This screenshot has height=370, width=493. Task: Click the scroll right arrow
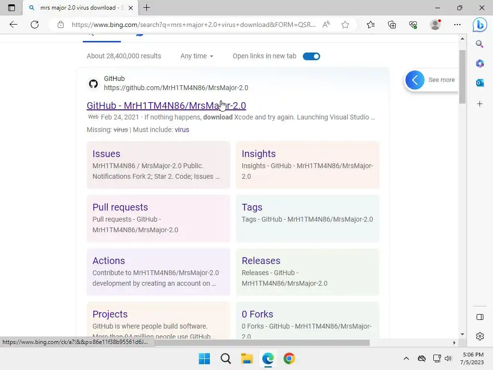point(454,343)
